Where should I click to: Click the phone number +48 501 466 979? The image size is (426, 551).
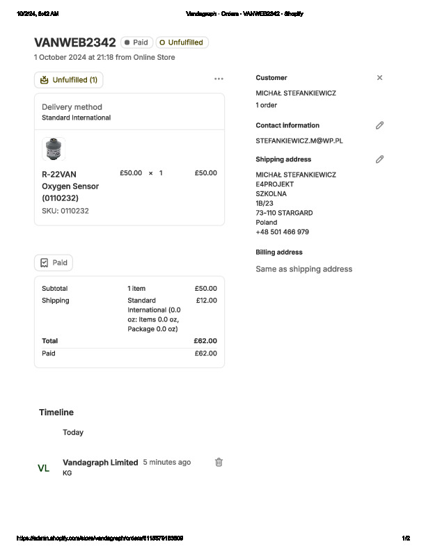click(282, 232)
